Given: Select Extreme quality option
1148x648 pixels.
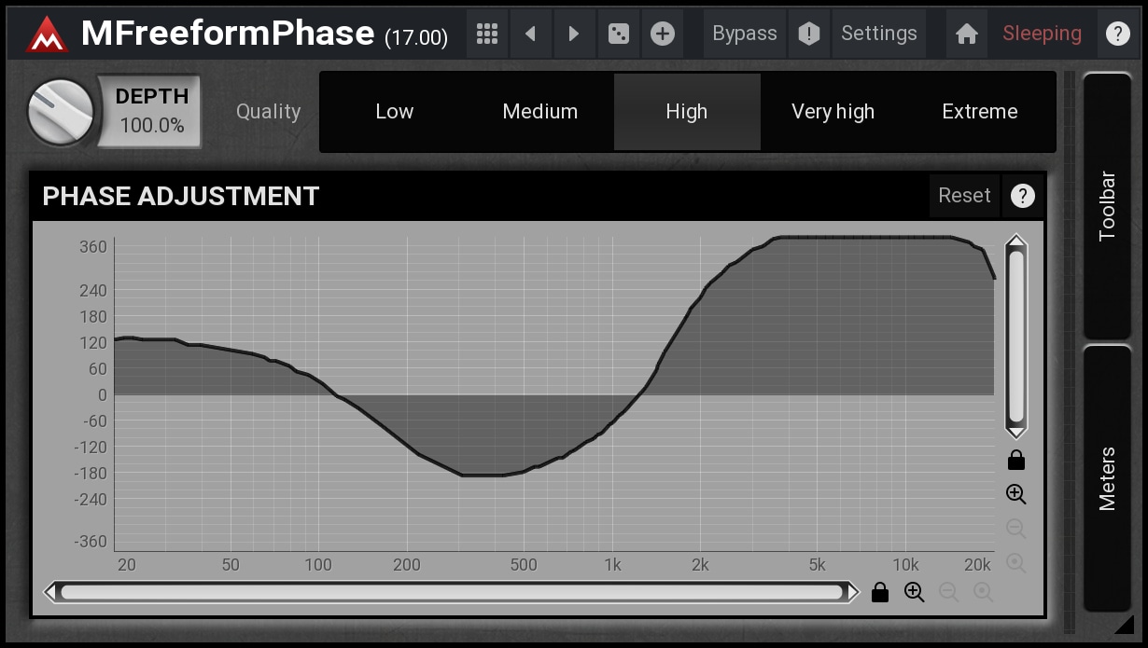Looking at the screenshot, I should click(979, 112).
